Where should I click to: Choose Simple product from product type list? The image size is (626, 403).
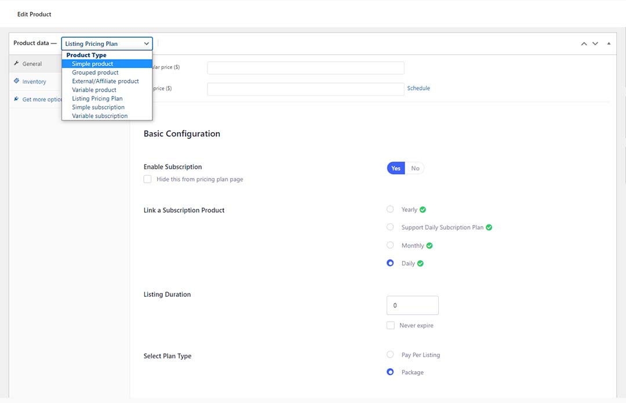tap(93, 64)
